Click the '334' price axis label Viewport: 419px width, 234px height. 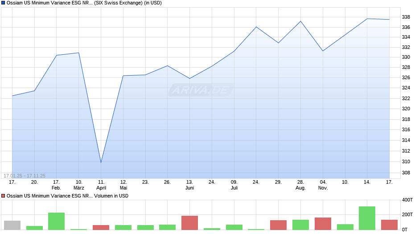[x=406, y=37]
